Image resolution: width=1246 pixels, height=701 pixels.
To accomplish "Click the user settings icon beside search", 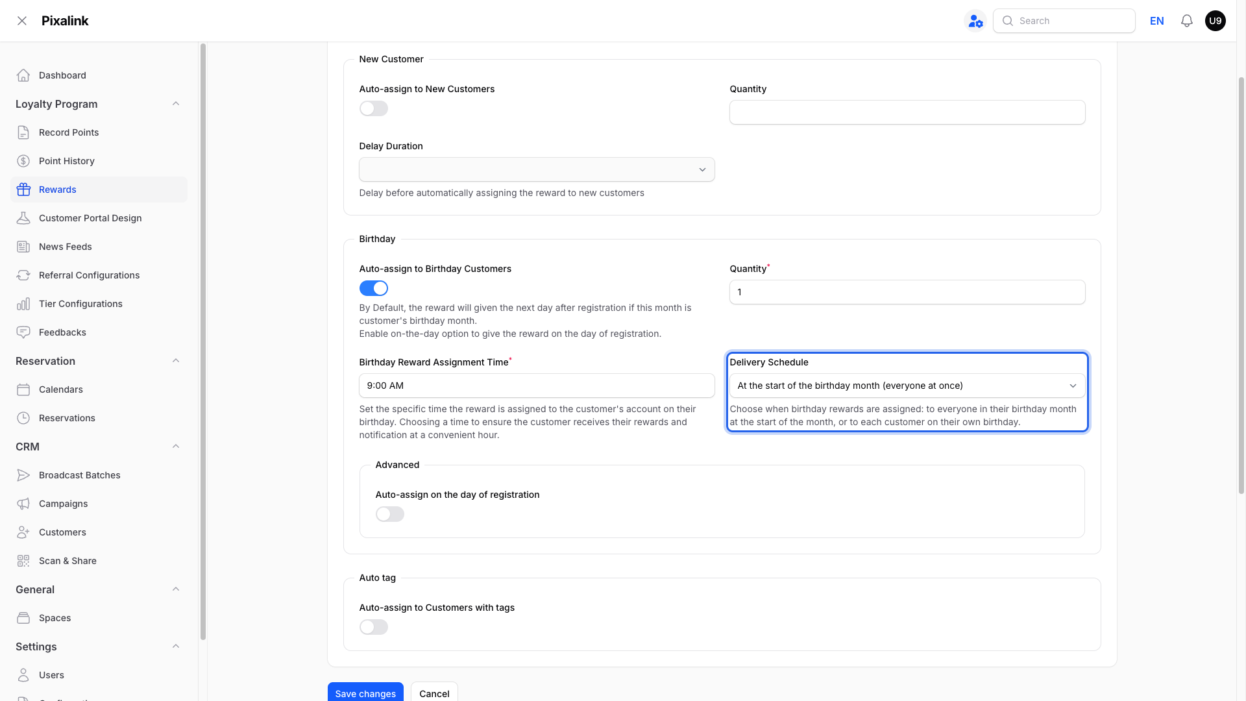I will (975, 21).
